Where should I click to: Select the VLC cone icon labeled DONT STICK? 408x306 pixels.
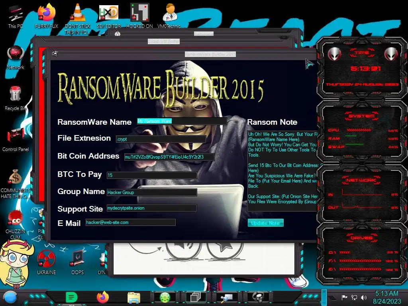pos(78,18)
